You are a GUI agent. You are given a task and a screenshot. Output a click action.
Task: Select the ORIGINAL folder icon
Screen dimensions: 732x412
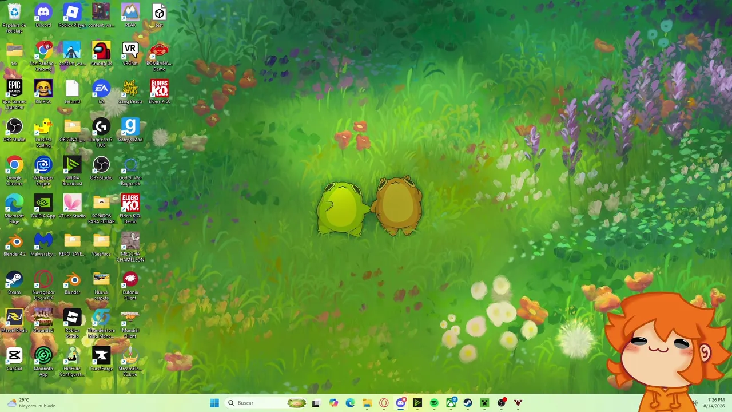pos(72,130)
